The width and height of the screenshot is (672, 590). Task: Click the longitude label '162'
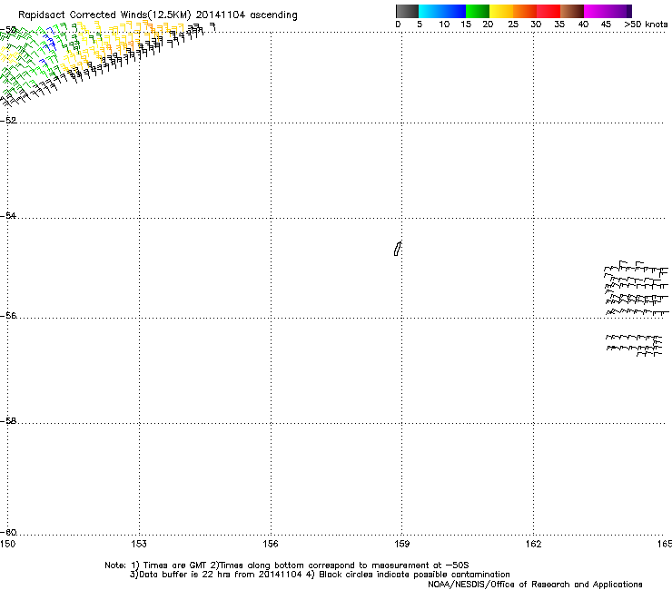pyautogui.click(x=533, y=544)
